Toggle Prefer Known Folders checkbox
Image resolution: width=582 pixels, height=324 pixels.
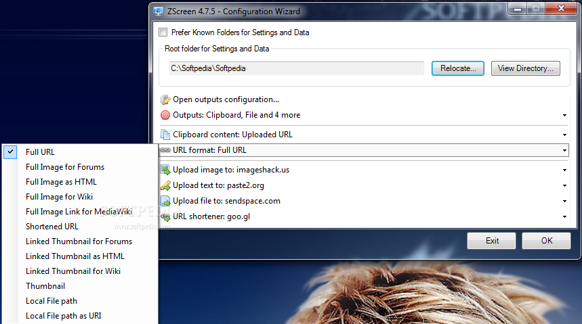click(x=163, y=32)
